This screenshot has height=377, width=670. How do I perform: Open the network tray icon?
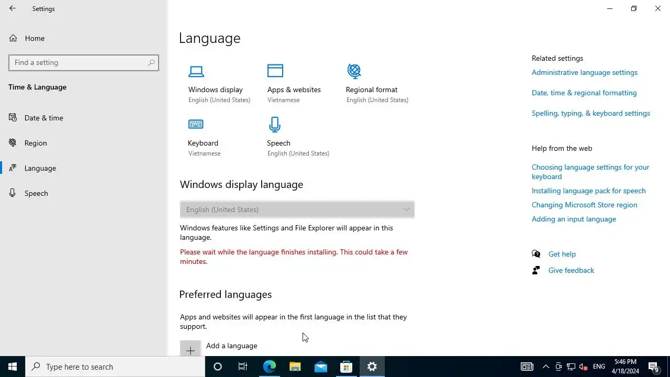[x=571, y=367]
